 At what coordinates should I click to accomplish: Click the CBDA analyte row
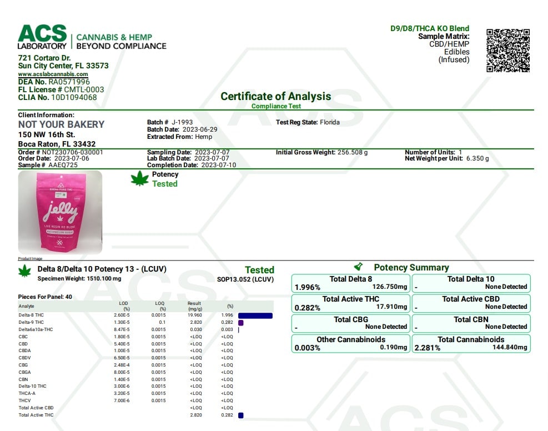[x=145, y=350]
